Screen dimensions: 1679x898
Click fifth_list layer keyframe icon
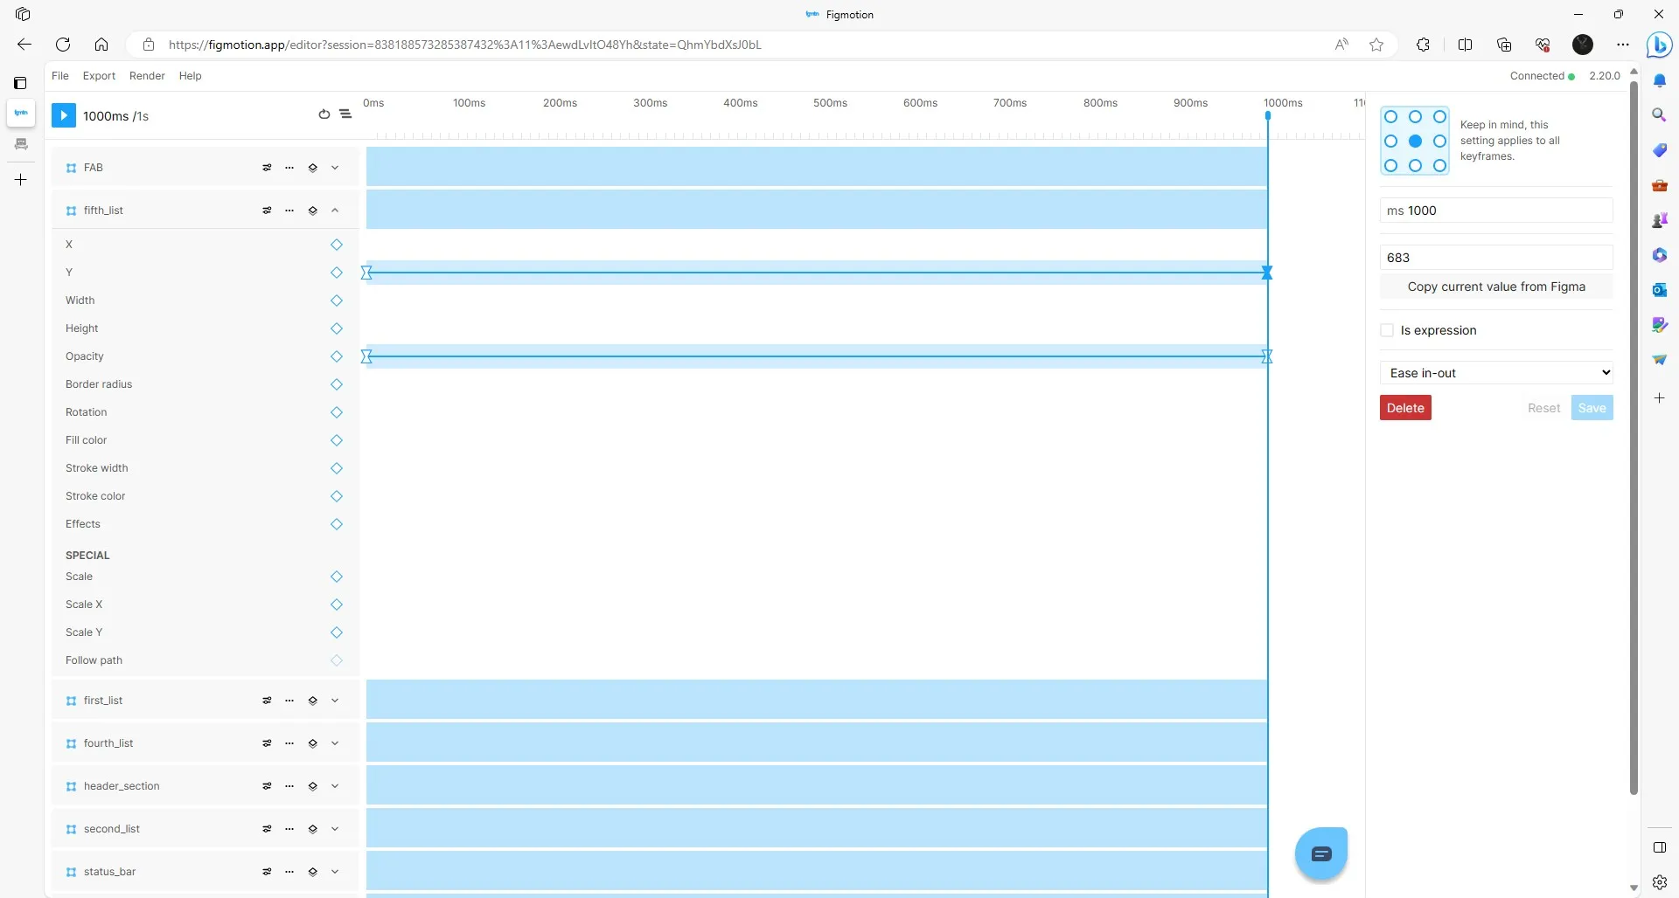point(312,211)
